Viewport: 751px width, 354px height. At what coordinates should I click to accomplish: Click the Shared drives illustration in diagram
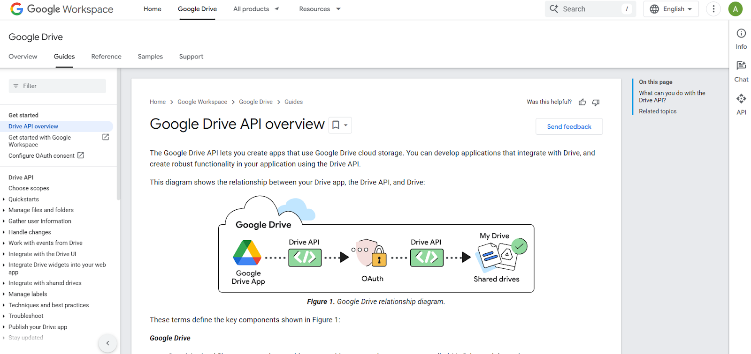[501, 255]
